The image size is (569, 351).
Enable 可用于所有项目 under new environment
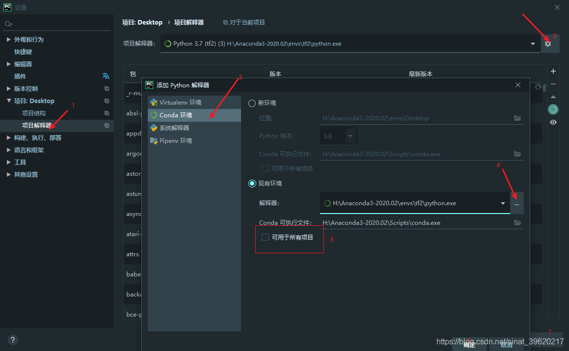click(x=265, y=168)
